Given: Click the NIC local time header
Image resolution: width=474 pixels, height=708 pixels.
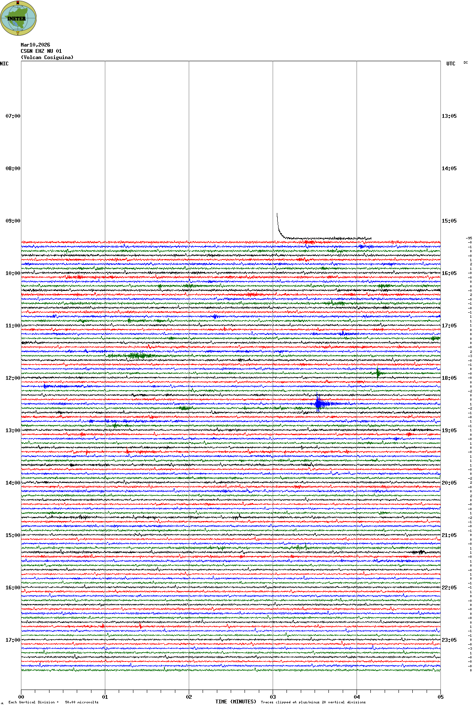Looking at the screenshot, I should [x=4, y=64].
